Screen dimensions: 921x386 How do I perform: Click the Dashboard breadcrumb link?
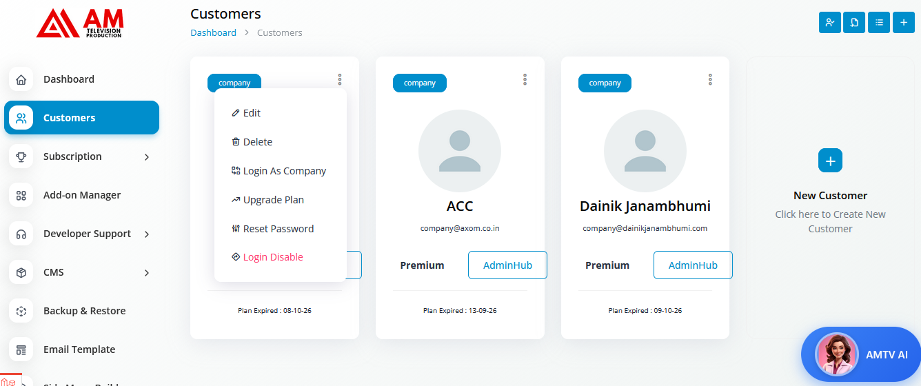[213, 32]
